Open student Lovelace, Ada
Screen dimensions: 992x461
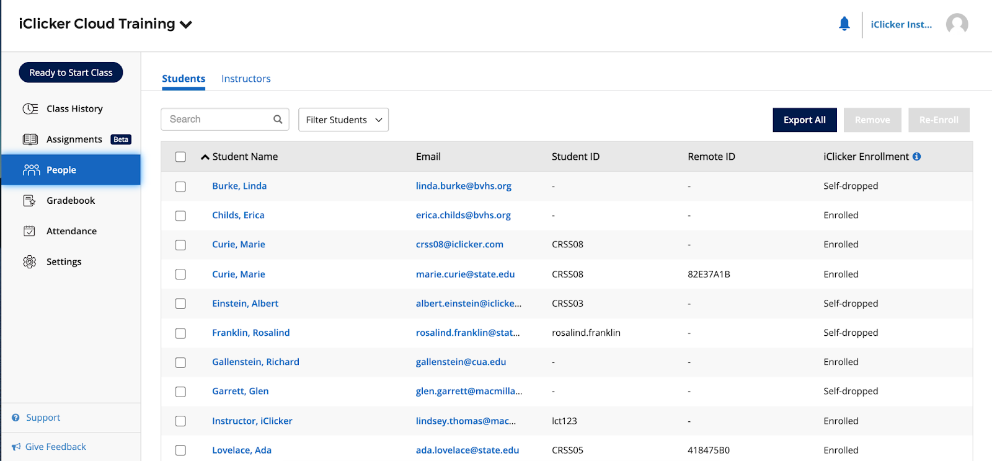(x=242, y=450)
